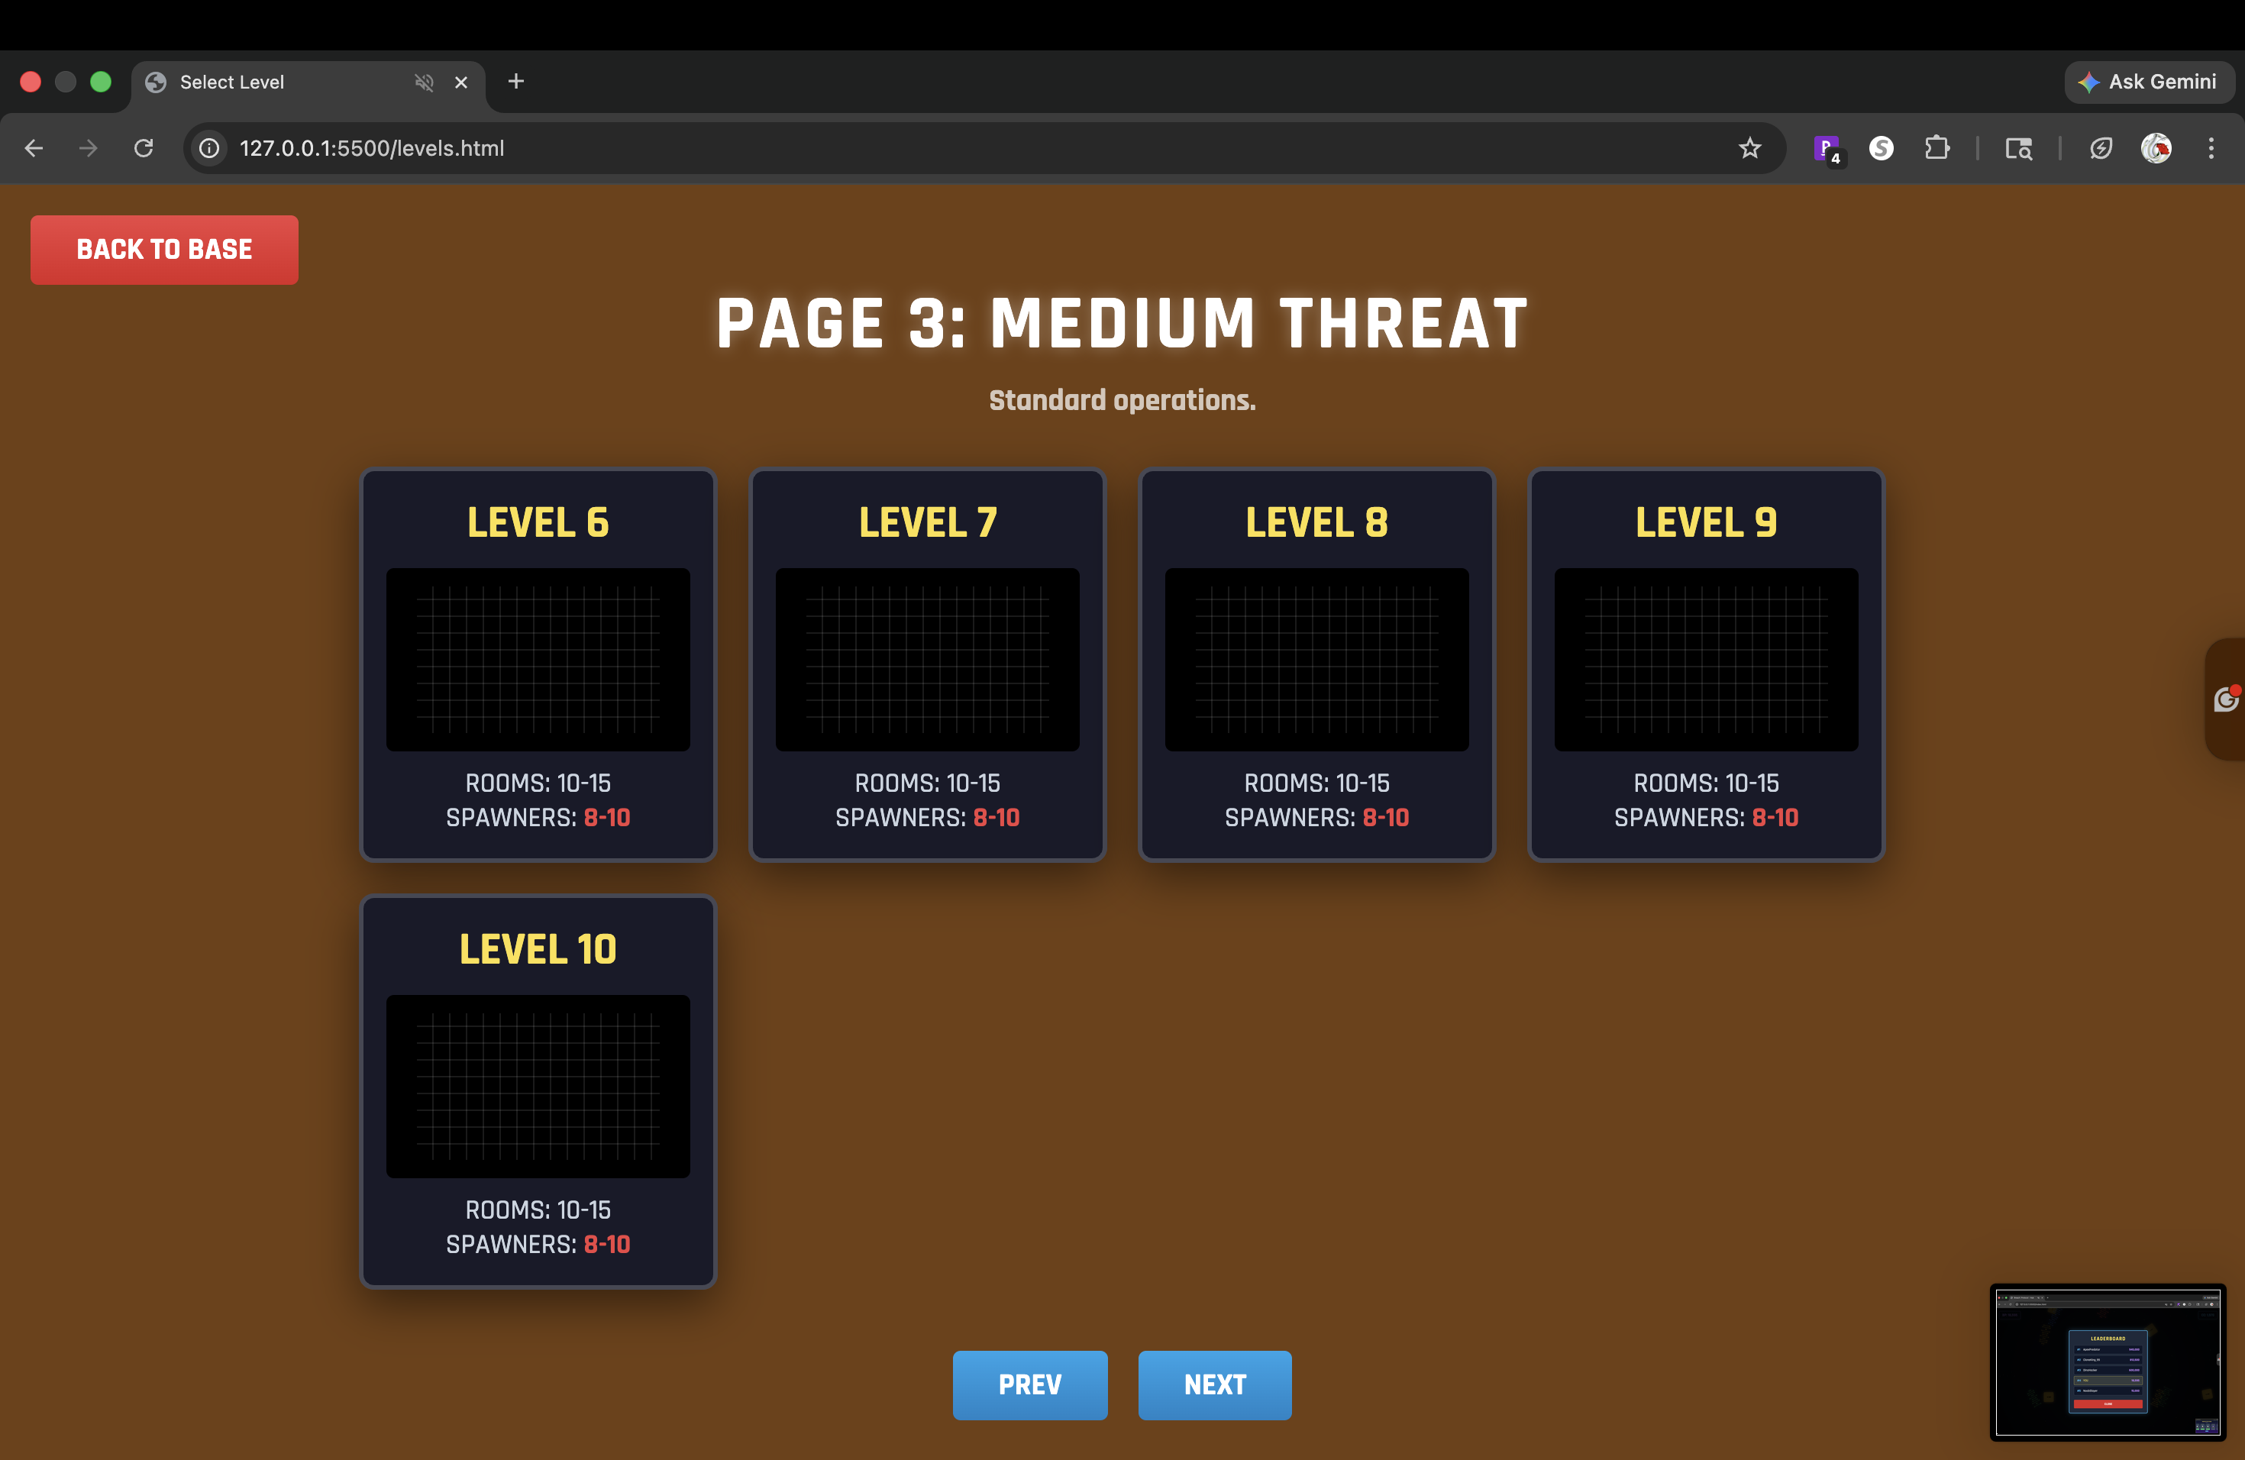Click the site information icon

(209, 148)
